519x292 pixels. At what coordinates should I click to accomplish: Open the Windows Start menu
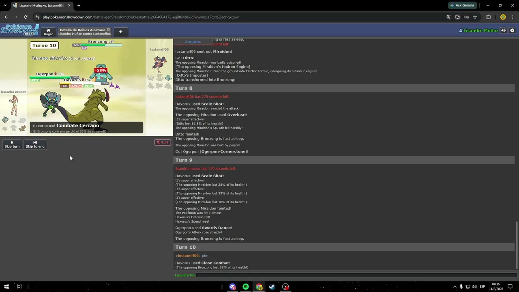(x=6, y=287)
